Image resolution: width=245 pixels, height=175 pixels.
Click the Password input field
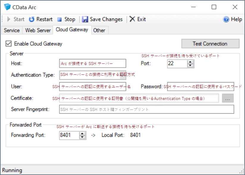(200, 87)
